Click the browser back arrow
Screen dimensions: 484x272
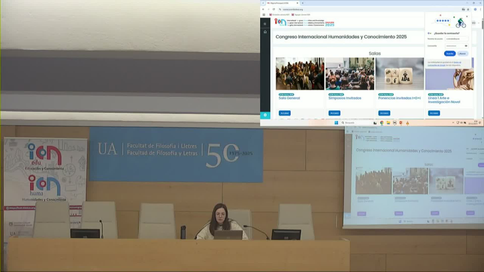tap(263, 9)
